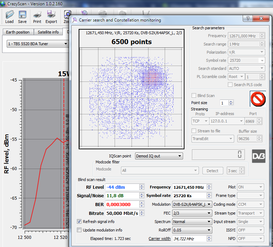Click the Signal/Noise 11,8 dB stepper
This screenshot has width=273, height=247.
point(142,195)
